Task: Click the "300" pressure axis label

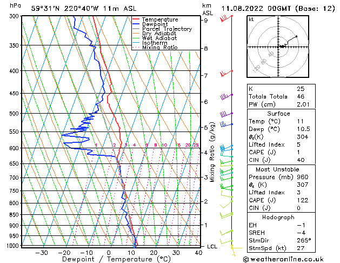Action: coord(15,16)
